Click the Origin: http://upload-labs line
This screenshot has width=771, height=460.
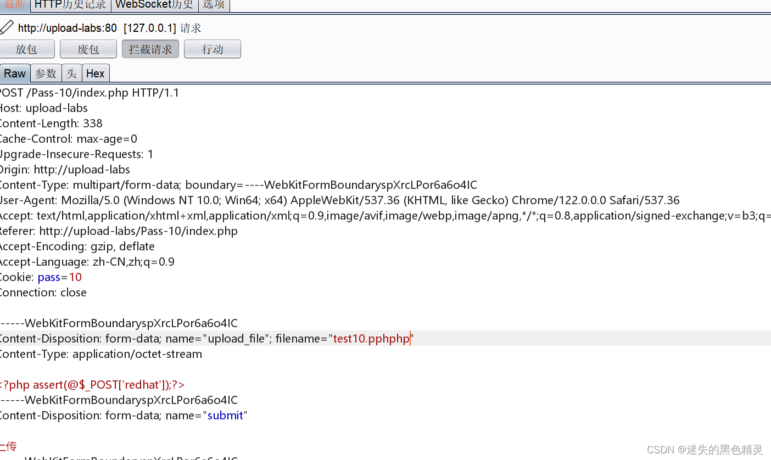pos(65,170)
